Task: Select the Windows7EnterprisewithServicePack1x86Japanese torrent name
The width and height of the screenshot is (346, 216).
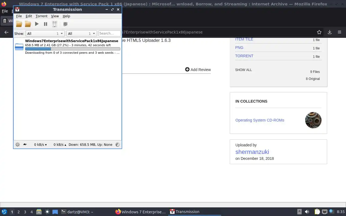Action: coord(72,41)
